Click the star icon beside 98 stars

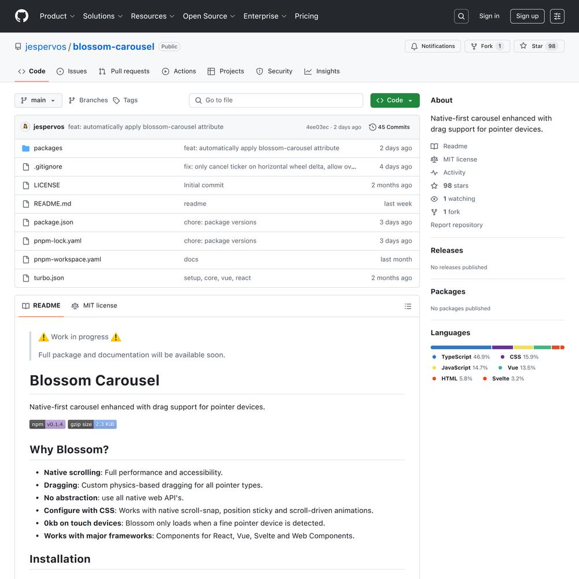[434, 186]
